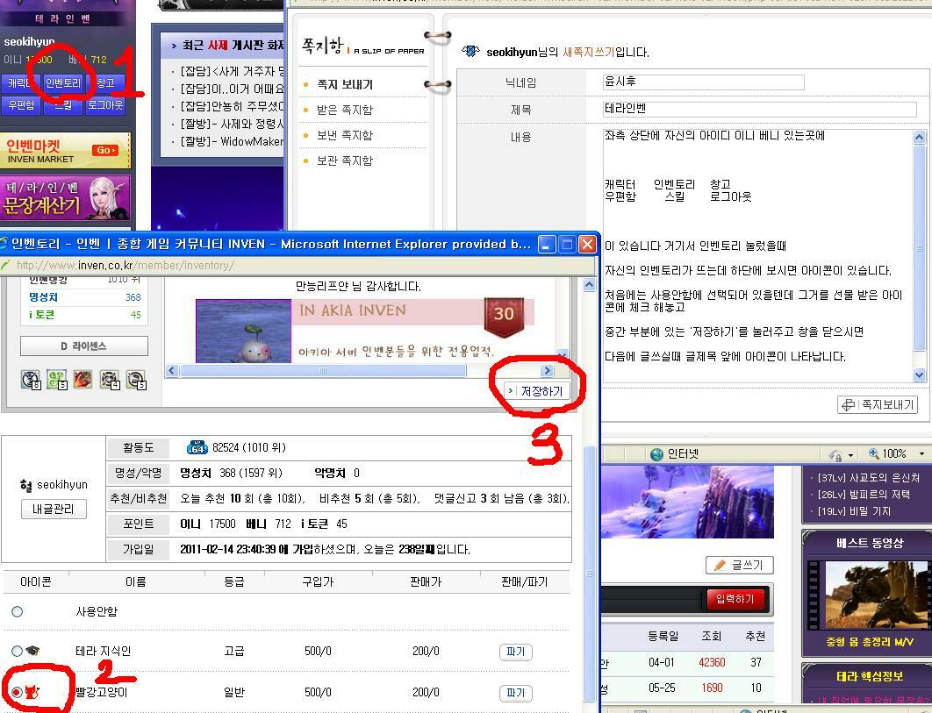Open the 100% zoom level dropdown
Screen dimensions: 932x713
(921, 454)
